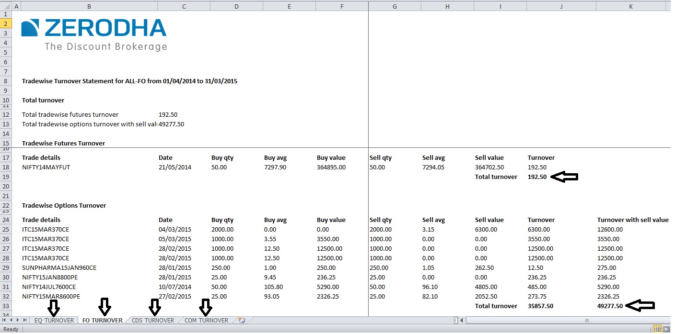
Task: Select row 18 header
Action: [5, 167]
